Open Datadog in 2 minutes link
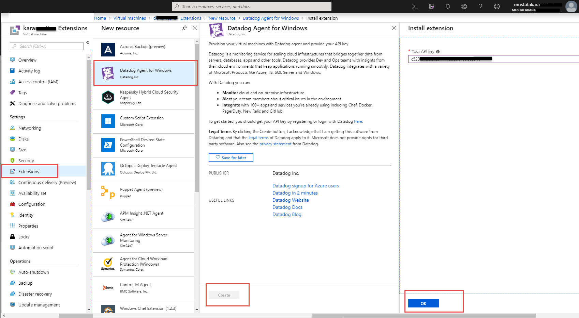The width and height of the screenshot is (579, 318). click(295, 193)
